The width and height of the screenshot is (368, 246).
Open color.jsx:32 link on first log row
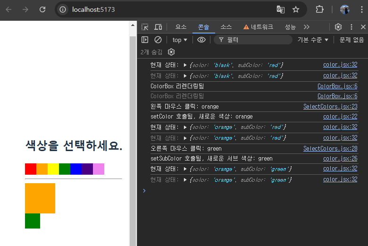[x=340, y=65]
